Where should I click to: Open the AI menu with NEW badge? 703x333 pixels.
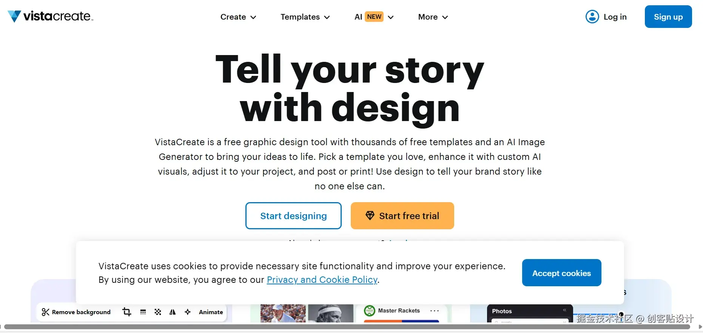(374, 17)
